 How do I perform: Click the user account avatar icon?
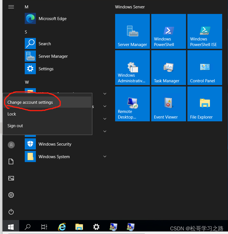tap(11, 145)
